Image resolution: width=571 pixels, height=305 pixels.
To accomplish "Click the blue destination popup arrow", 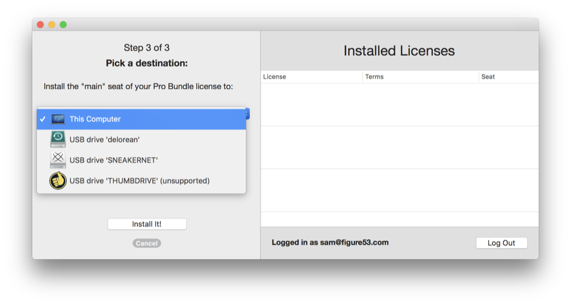I will [x=247, y=113].
